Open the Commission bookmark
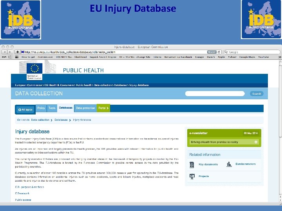282x211 pixels. 45,57
